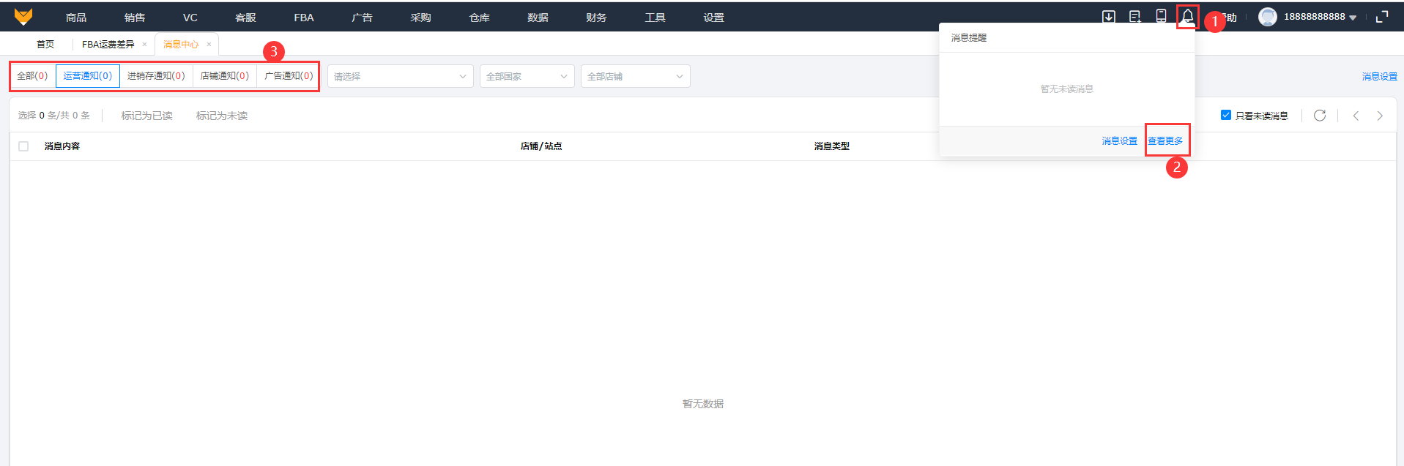Open the 全部店铺 dropdown
The height and width of the screenshot is (466, 1404).
636,76
